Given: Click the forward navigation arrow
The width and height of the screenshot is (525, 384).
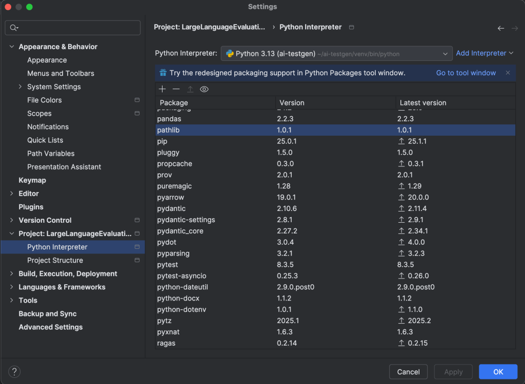Looking at the screenshot, I should pyautogui.click(x=515, y=29).
